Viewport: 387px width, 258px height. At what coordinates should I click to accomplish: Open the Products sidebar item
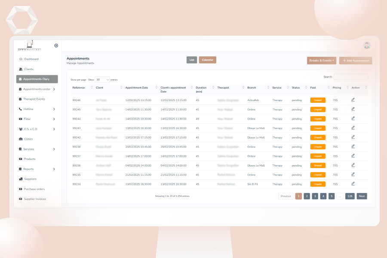pos(30,159)
